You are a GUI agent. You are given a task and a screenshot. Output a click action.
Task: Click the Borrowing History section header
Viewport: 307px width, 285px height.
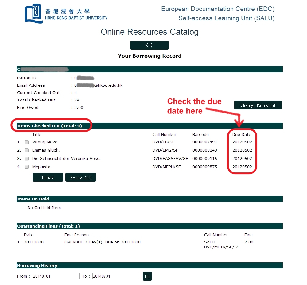(37, 265)
